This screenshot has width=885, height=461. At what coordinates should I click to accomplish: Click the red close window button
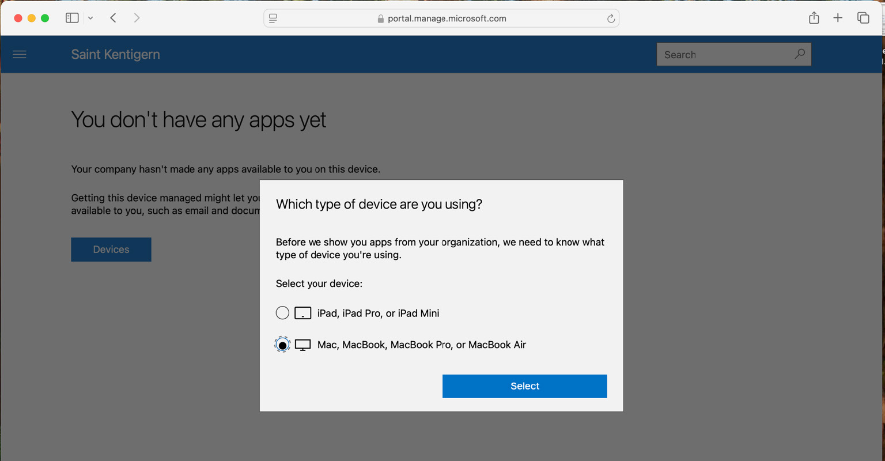(18, 18)
